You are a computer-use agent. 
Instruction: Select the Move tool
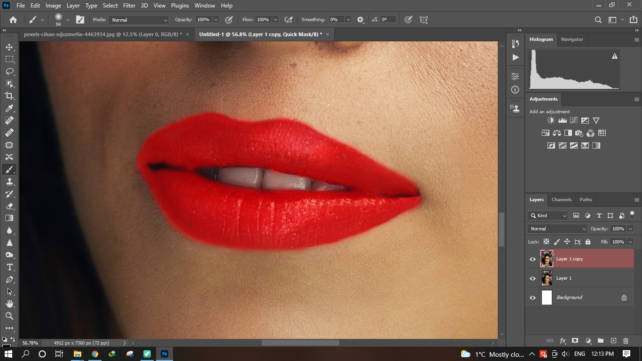click(9, 47)
